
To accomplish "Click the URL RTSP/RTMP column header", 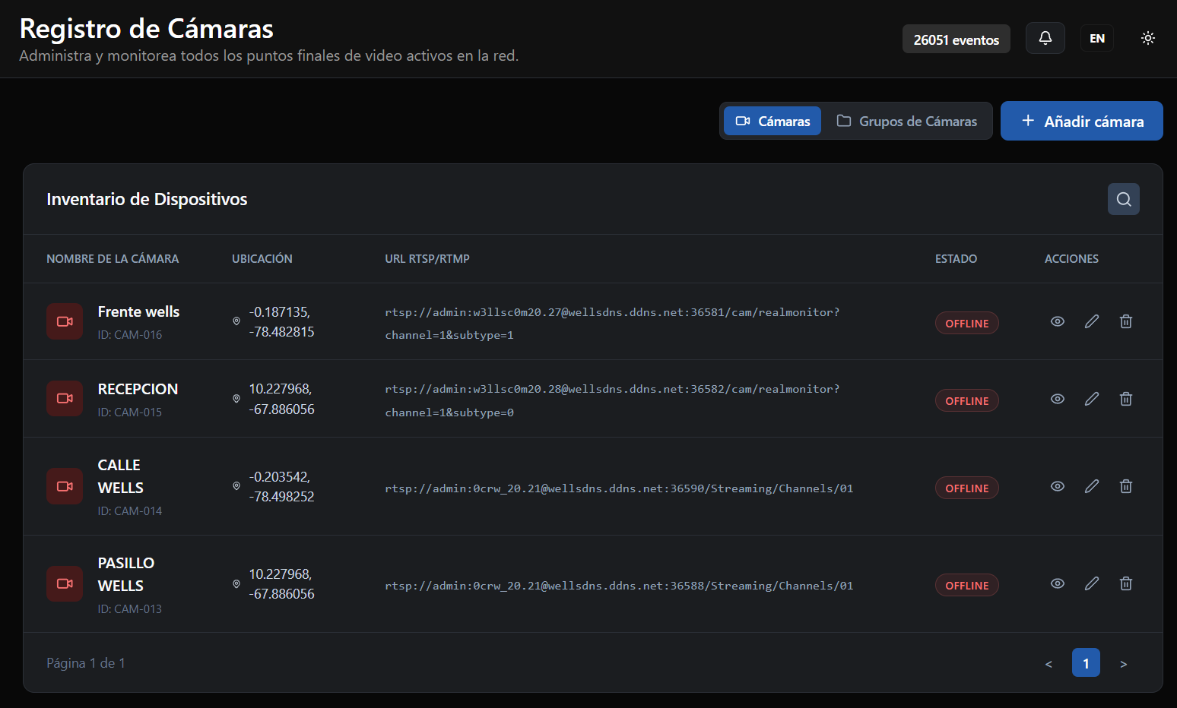I will 427,259.
